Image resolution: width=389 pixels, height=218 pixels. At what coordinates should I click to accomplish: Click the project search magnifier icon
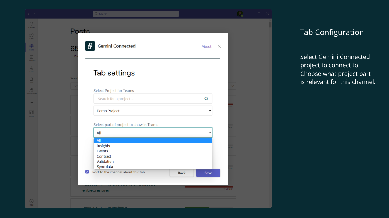(x=206, y=99)
